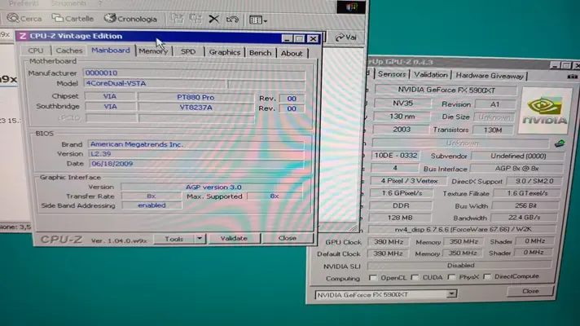The image size is (580, 326).
Task: Open the Tools dropdown arrow in CPU-Z
Action: 200,238
